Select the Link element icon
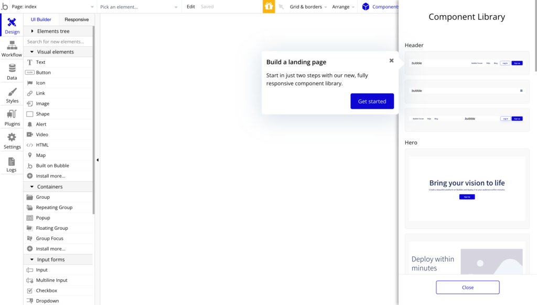537x305 pixels. [x=30, y=93]
